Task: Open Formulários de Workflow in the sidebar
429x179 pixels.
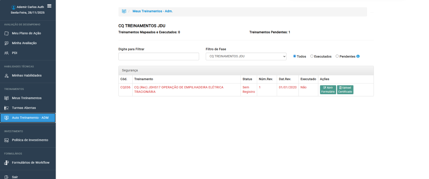Action: (30, 163)
